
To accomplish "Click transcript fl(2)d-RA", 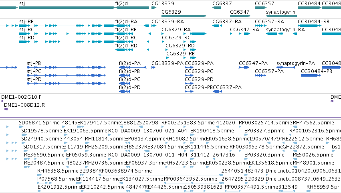I will (126, 22).
